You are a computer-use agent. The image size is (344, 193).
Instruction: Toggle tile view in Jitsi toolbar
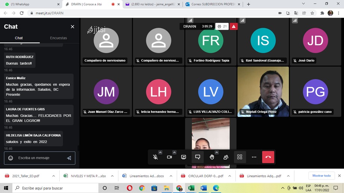tap(240, 157)
